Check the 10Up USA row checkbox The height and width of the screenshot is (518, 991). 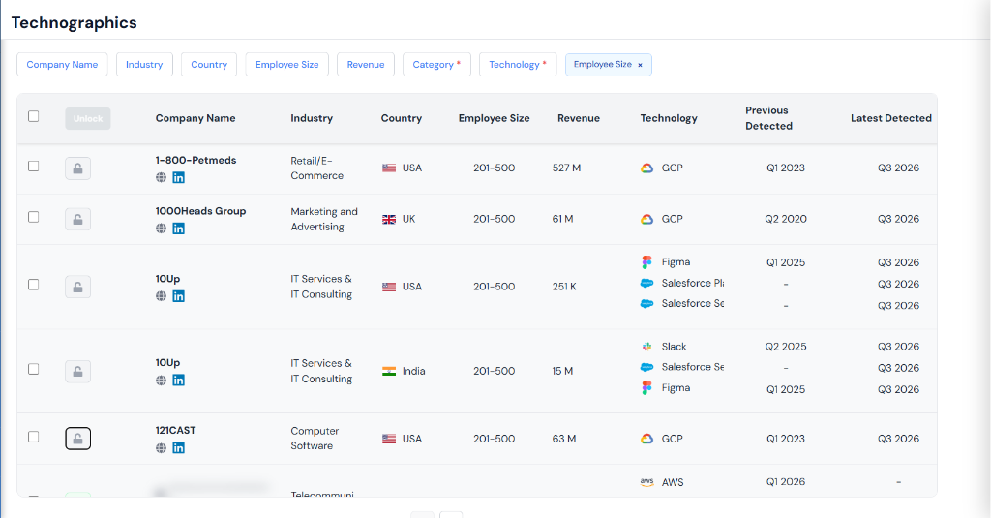34,285
